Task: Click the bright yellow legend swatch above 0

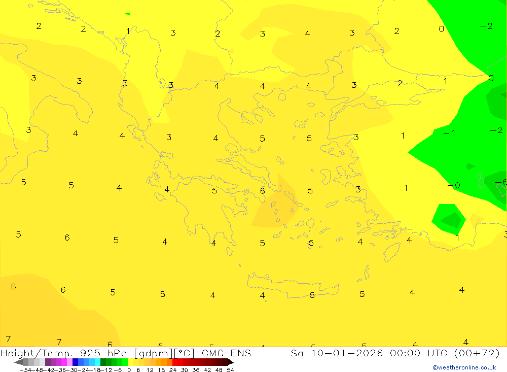Action: (x=131, y=362)
